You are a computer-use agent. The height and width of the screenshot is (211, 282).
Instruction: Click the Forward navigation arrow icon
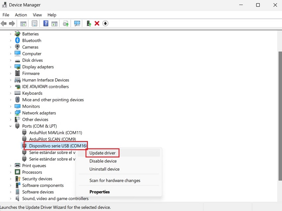[12, 23]
